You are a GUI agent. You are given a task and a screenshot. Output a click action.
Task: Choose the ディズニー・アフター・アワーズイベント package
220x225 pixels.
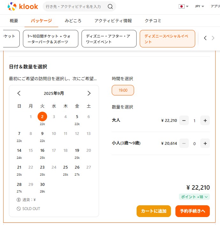[109, 39]
